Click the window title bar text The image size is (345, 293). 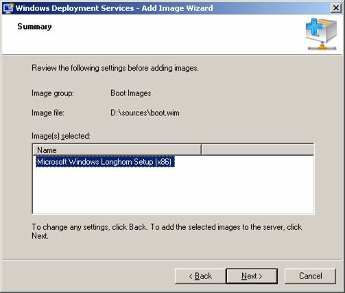(x=114, y=8)
